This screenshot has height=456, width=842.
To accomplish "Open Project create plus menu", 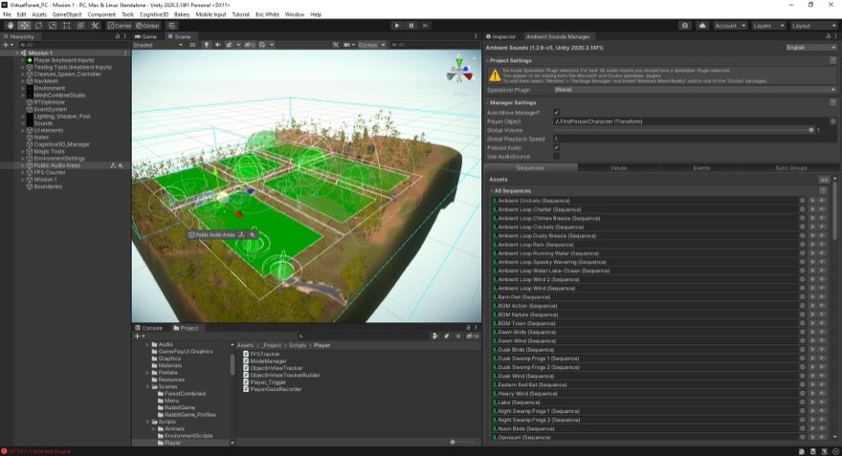I will click(x=139, y=336).
